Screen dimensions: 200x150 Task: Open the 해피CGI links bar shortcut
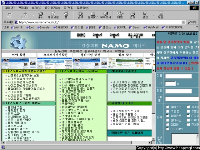(x=61, y=27)
